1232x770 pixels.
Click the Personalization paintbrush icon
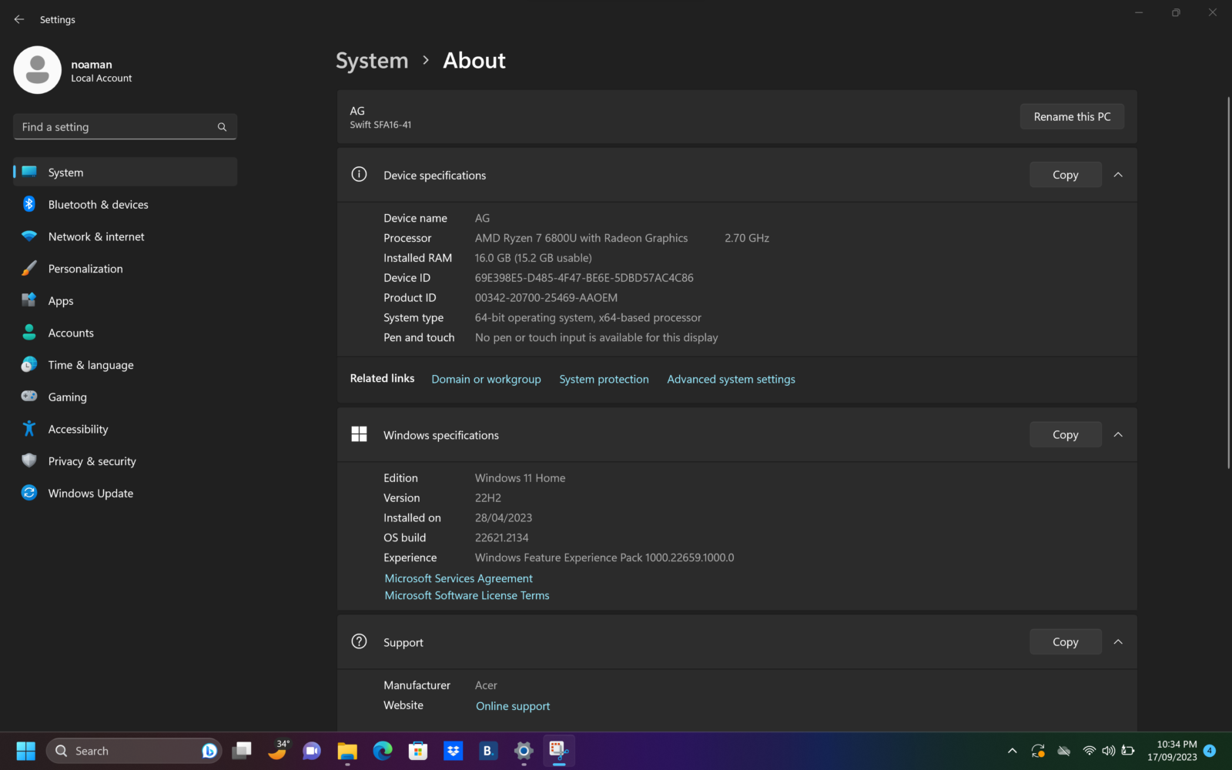point(29,269)
